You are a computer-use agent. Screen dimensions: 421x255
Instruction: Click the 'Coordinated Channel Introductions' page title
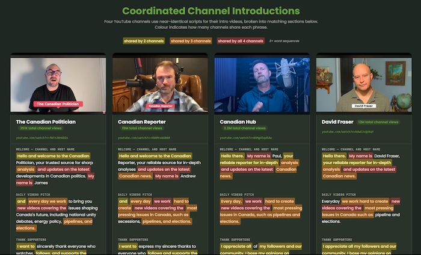(x=210, y=11)
